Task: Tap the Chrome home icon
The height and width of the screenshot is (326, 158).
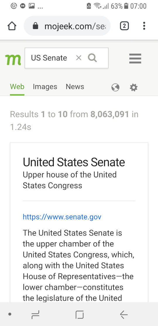Action: point(12,26)
